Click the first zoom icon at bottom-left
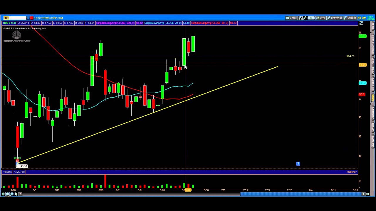376x211 pixels. point(3,194)
